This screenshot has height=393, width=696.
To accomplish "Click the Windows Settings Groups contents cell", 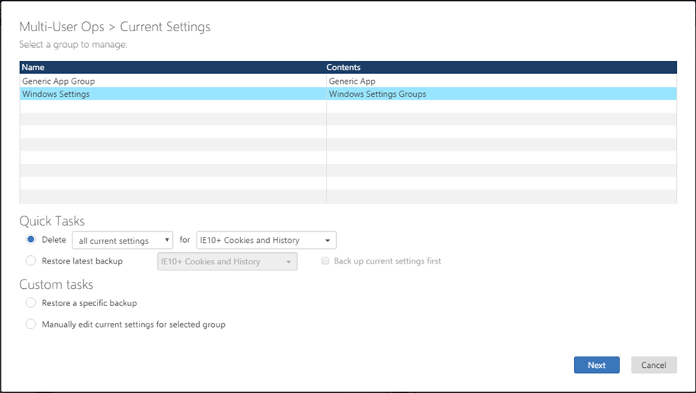I will point(377,94).
